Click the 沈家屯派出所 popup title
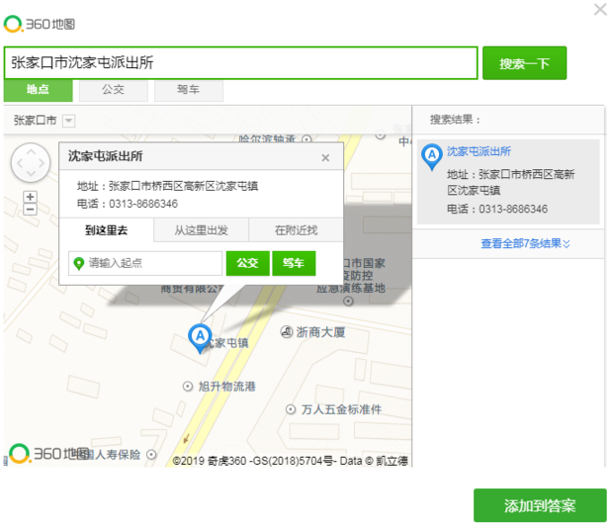Image resolution: width=613 pixels, height=532 pixels. [106, 156]
